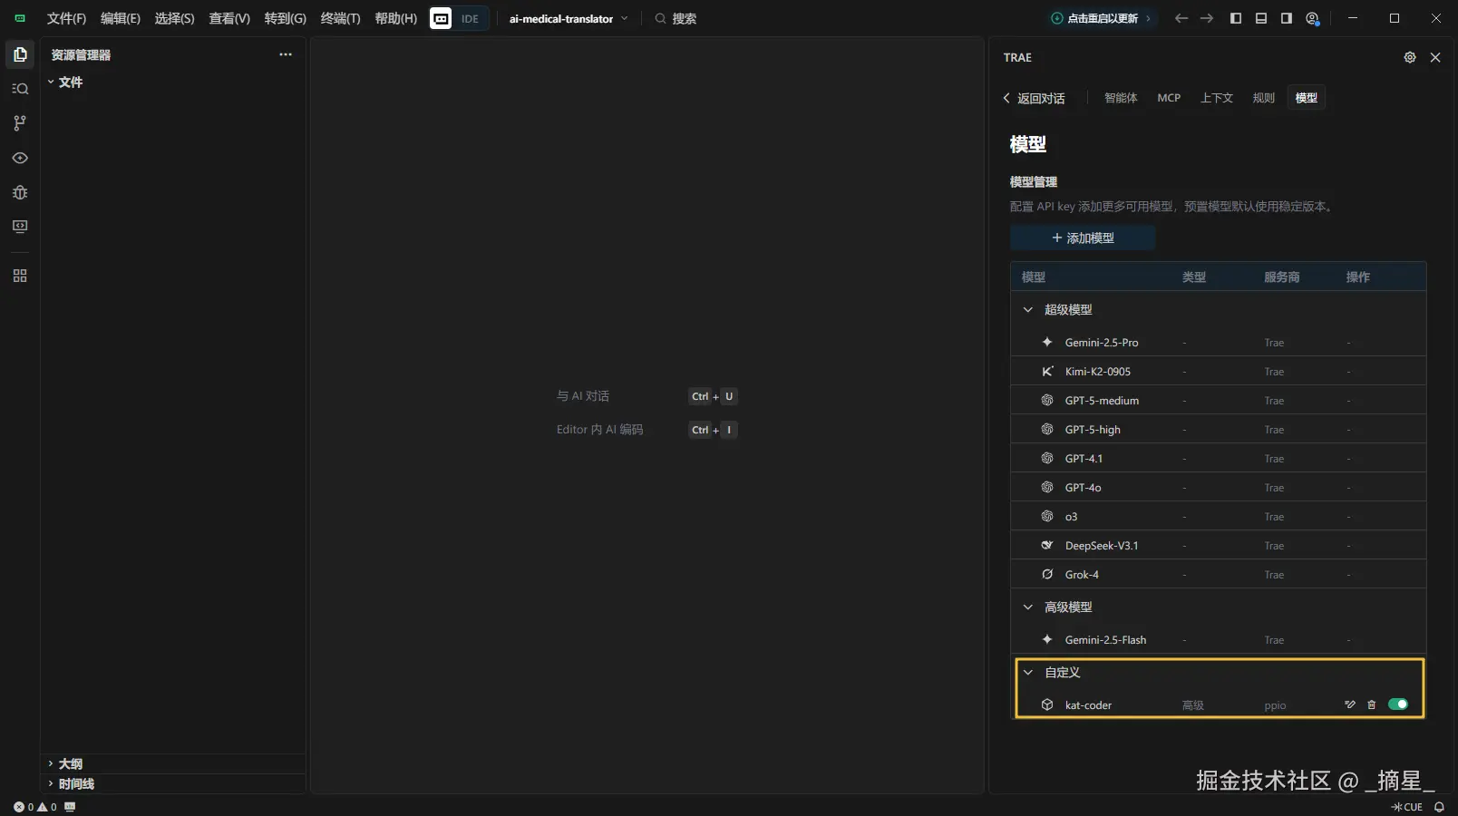Collapse the 文件 section in Explorer
Image resolution: width=1458 pixels, height=816 pixels.
point(64,82)
